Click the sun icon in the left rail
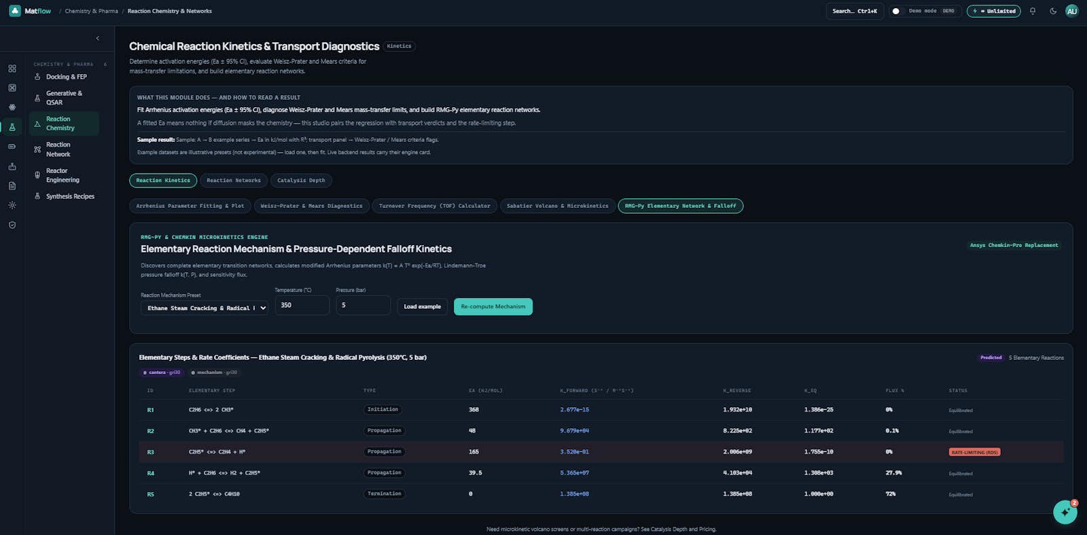Viewport: 1087px width, 535px height. pos(12,205)
